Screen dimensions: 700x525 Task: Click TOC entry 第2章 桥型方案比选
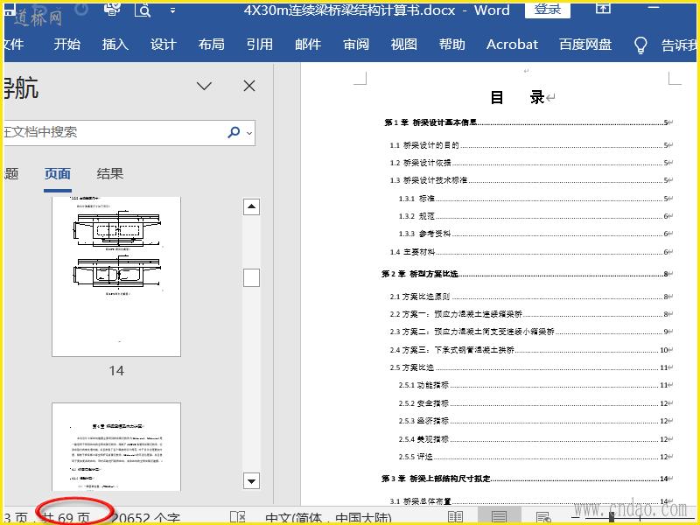pos(528,274)
